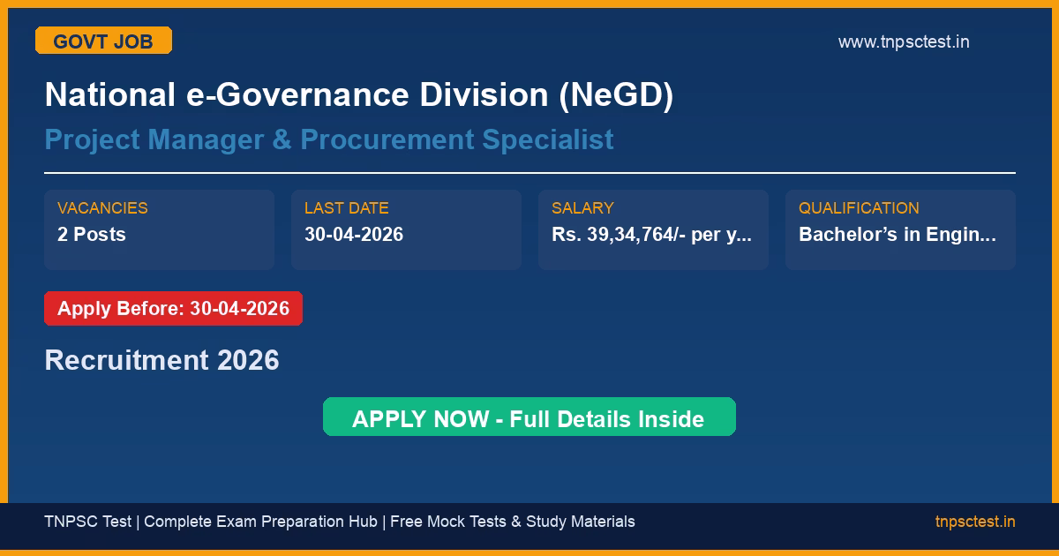Image resolution: width=1059 pixels, height=556 pixels.
Task: Expand the truncated Bachelor's in Engin... text
Action: pos(898,234)
